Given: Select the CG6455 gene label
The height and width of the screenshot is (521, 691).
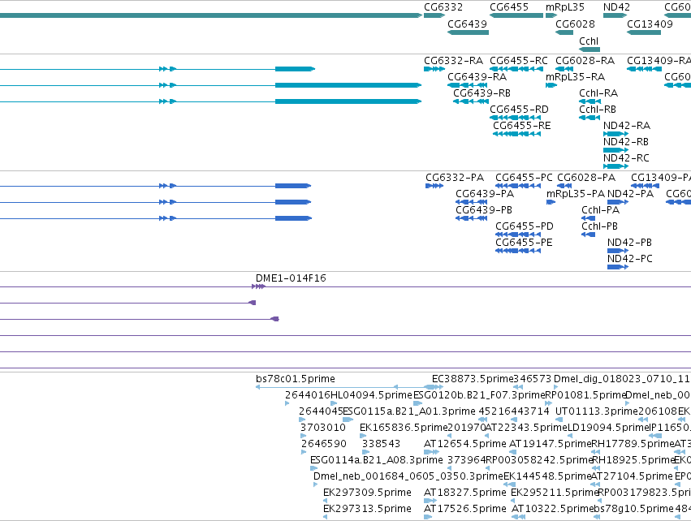Looking at the screenshot, I should coord(509,7).
